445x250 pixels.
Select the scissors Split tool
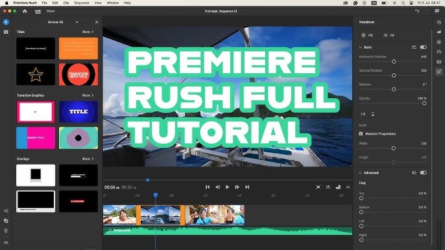click(6, 211)
